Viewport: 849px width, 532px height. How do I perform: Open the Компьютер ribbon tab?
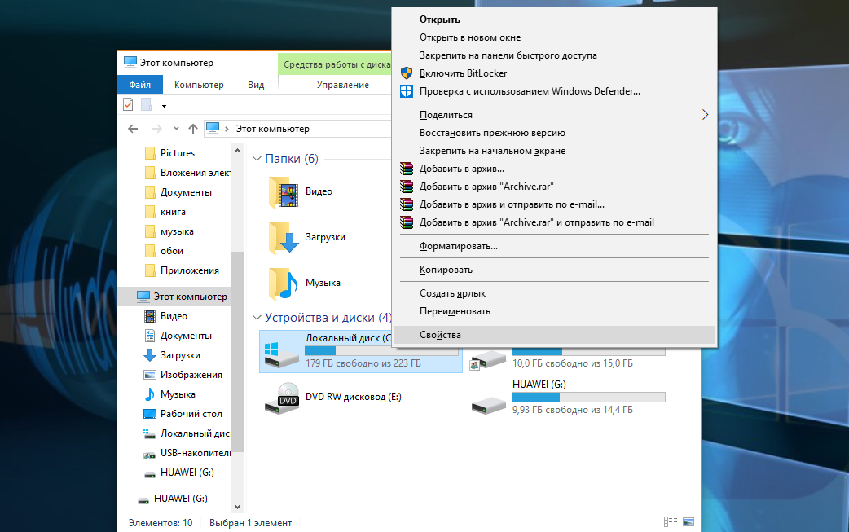tap(199, 85)
